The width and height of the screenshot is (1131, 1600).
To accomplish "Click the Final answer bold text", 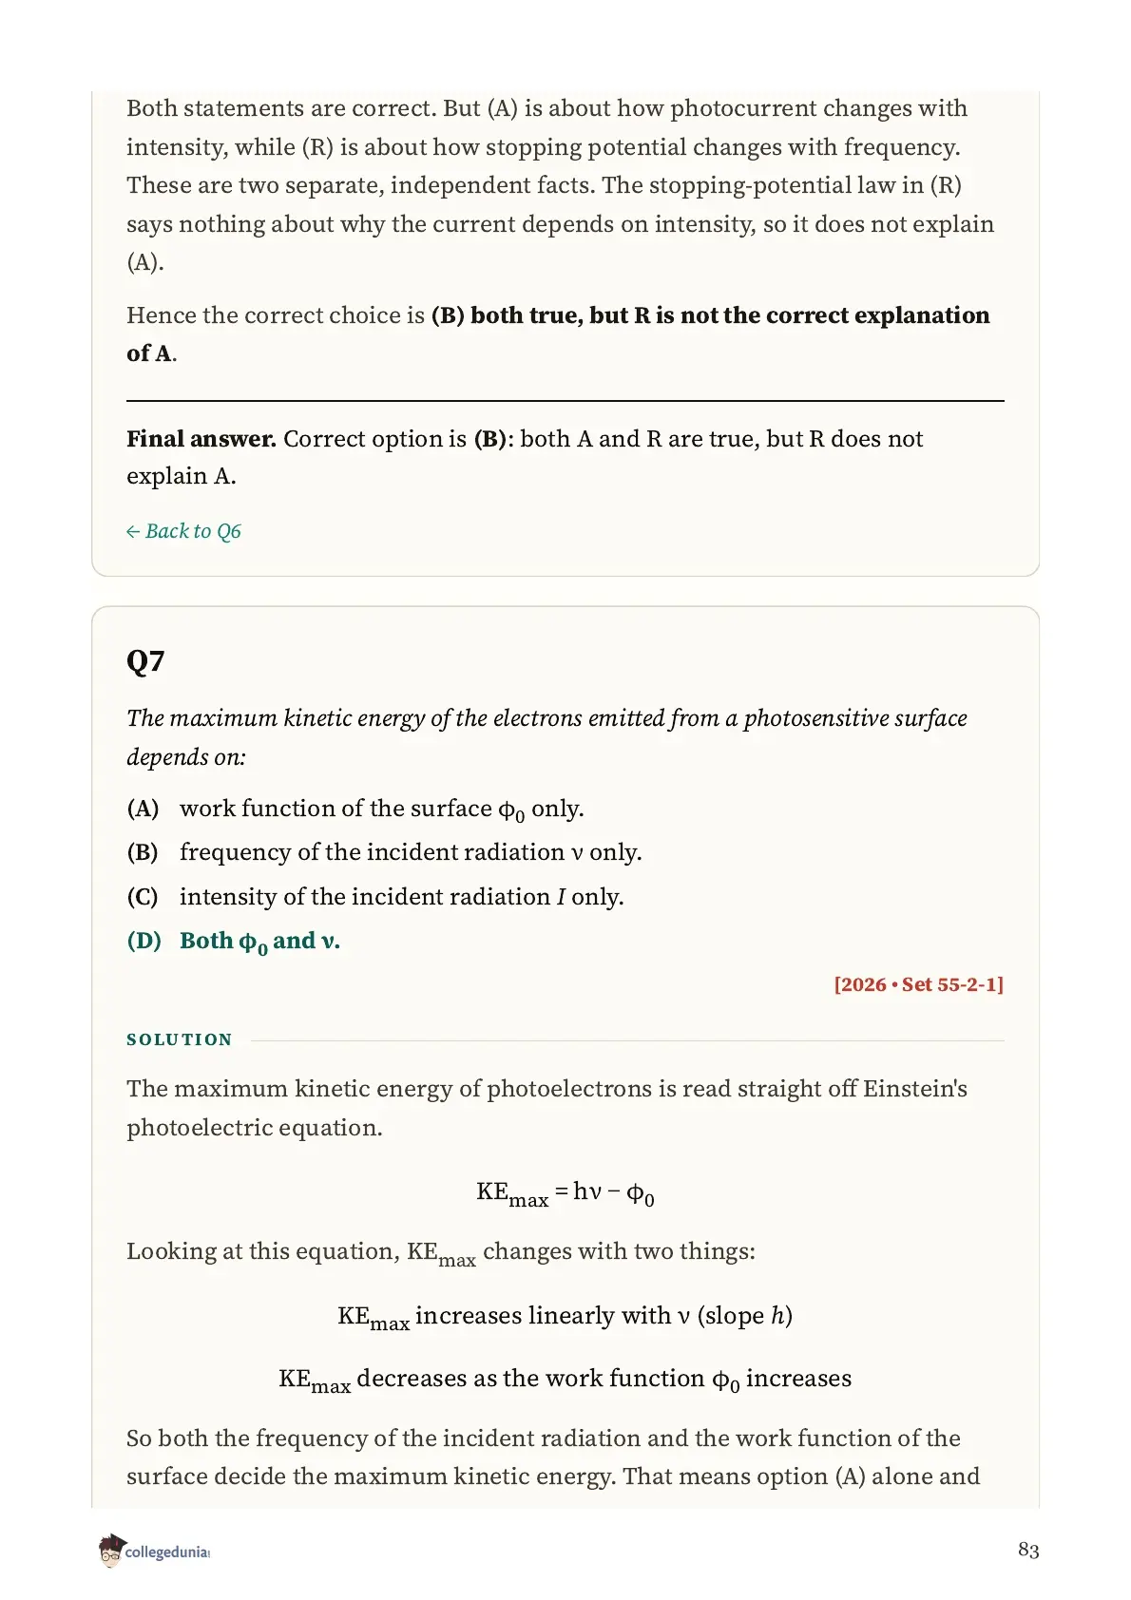I will point(201,439).
